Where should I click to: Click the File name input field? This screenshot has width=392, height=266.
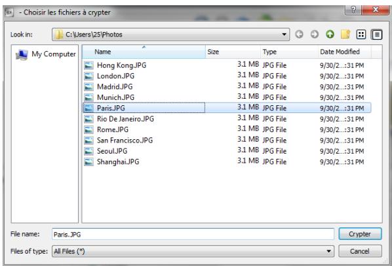pyautogui.click(x=193, y=235)
